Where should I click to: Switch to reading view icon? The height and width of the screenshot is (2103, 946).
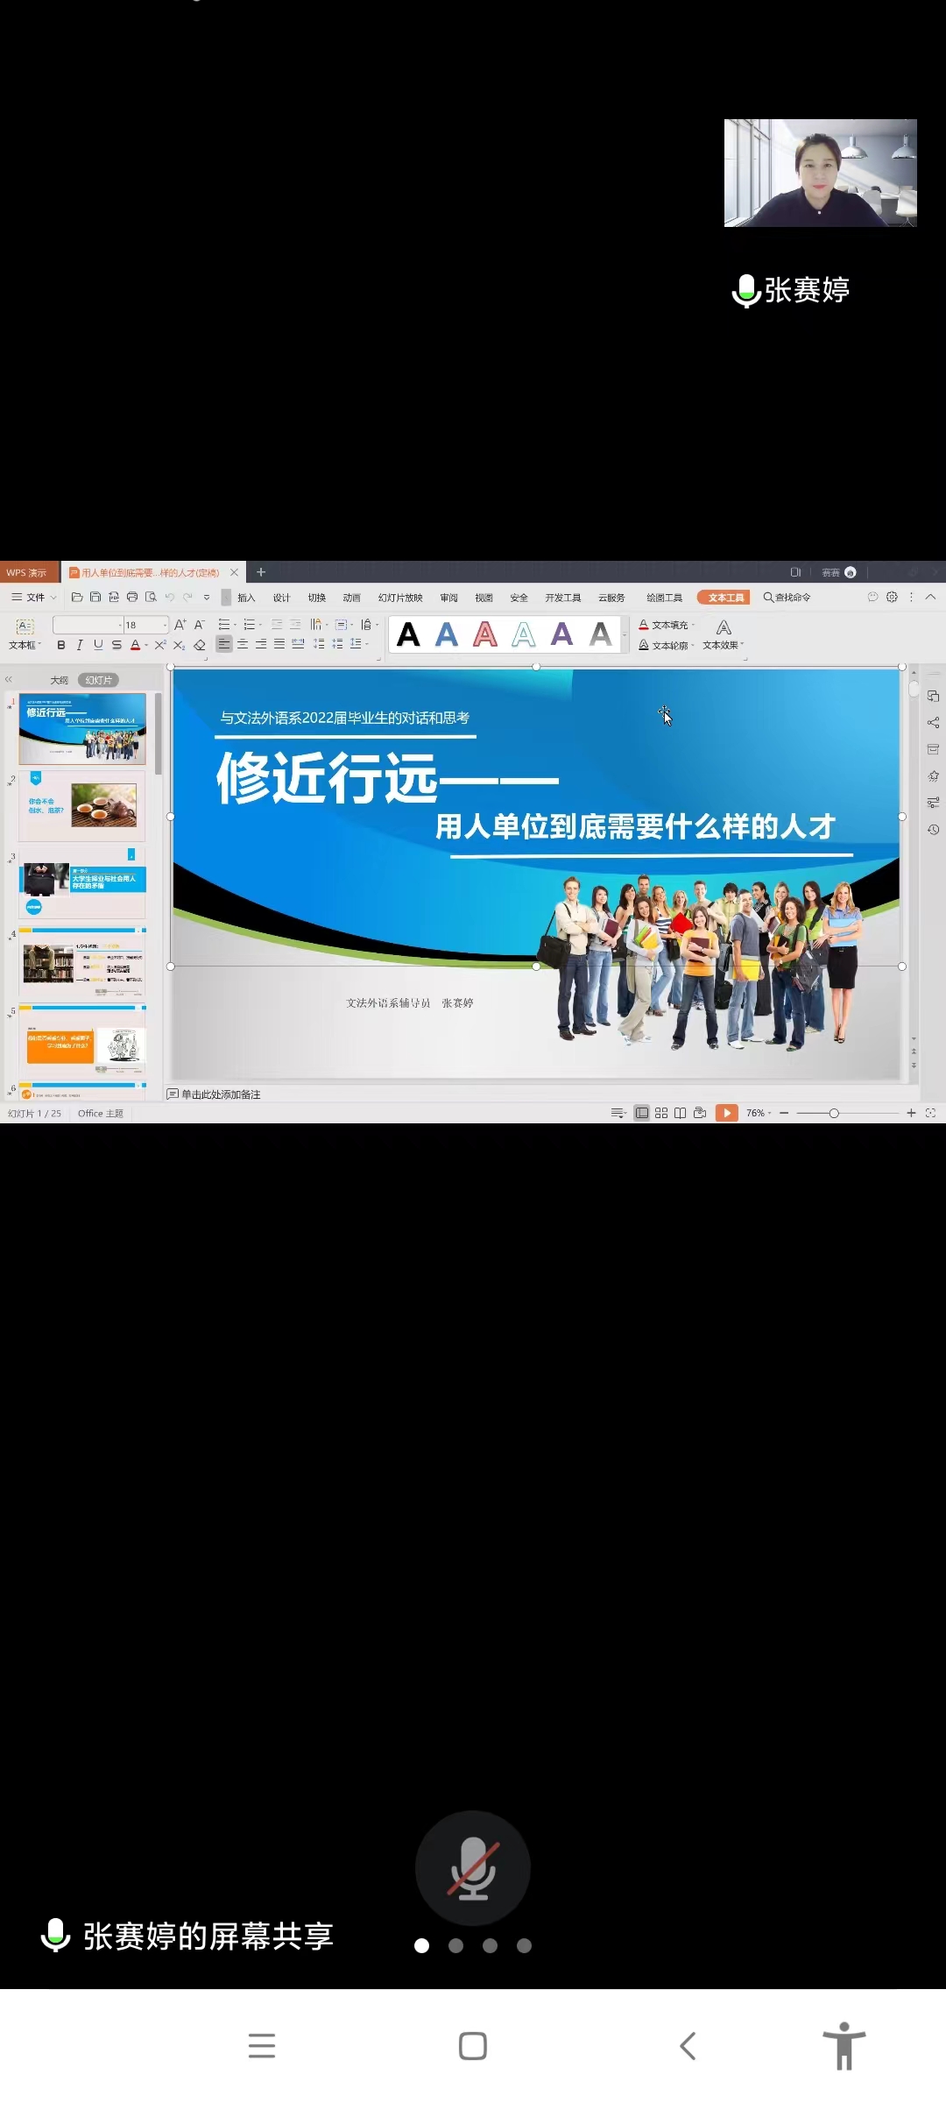680,1113
